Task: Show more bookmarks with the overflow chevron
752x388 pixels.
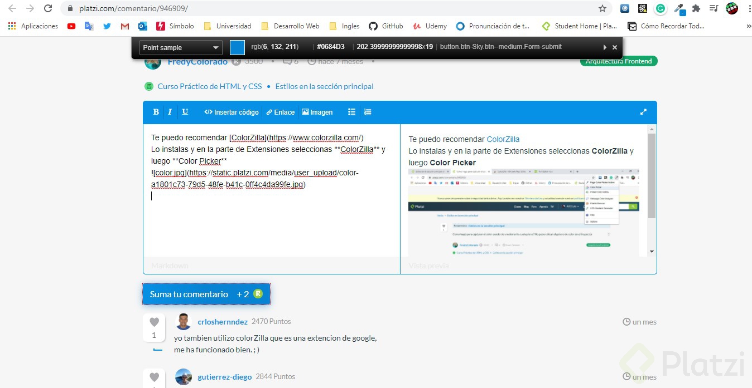Action: (748, 26)
